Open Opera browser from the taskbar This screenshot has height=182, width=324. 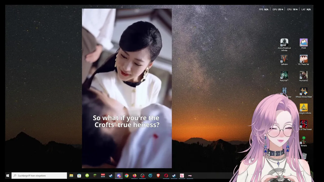166,176
